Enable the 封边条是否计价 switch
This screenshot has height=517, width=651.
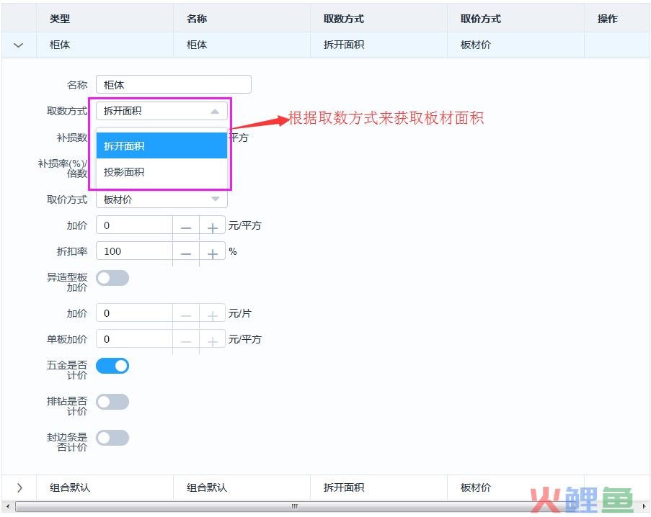[112, 438]
